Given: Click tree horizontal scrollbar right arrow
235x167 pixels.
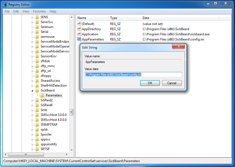Looking at the screenshot, I should click(67, 155).
